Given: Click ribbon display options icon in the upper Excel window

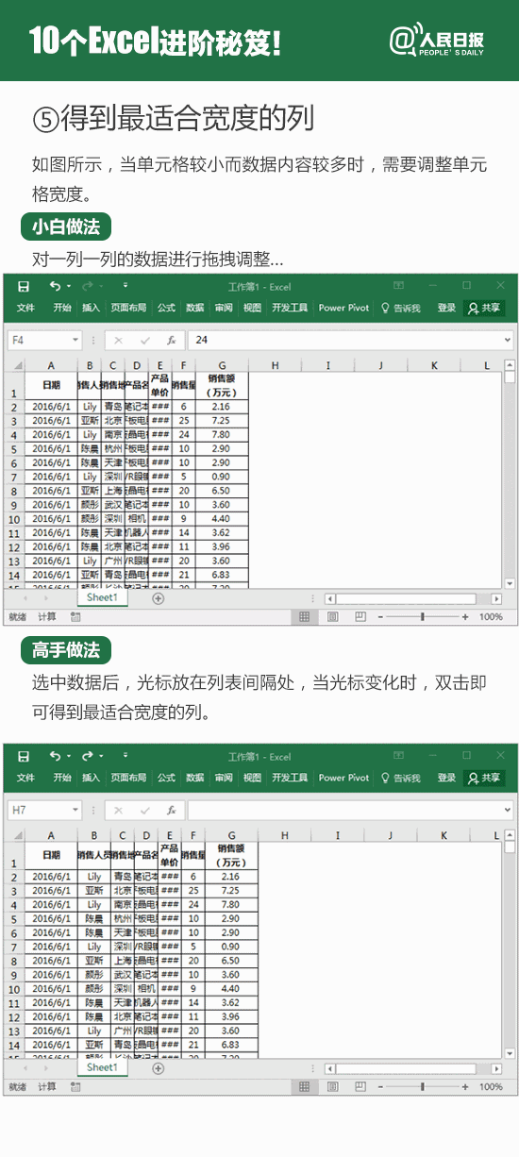Looking at the screenshot, I should (x=399, y=285).
